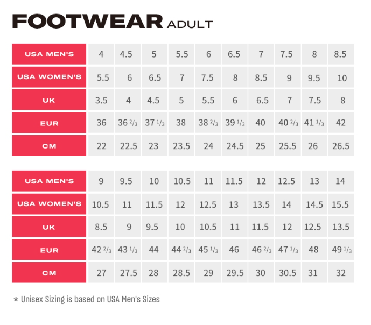The image size is (371, 325).
Task: Click the FOOTWEAR heading title
Action: tap(87, 22)
